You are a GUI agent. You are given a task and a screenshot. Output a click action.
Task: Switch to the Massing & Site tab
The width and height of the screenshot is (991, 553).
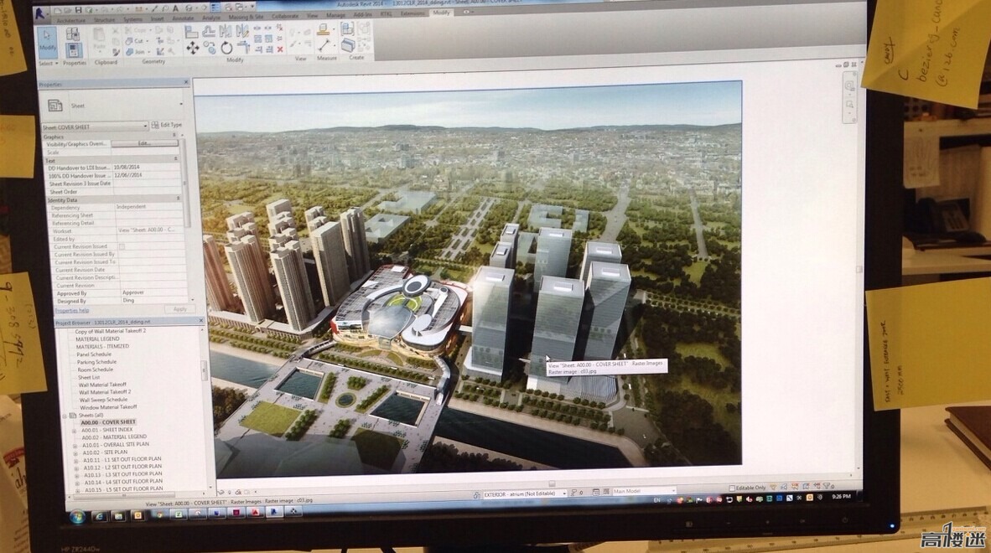coord(246,17)
